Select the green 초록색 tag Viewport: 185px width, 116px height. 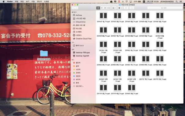coord(77,73)
